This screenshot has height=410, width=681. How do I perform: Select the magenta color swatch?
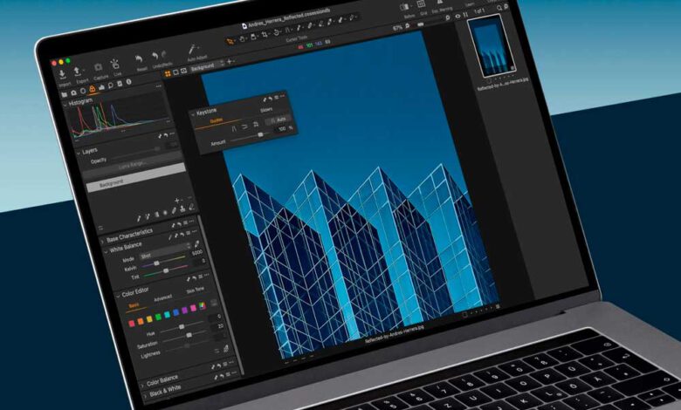point(193,309)
